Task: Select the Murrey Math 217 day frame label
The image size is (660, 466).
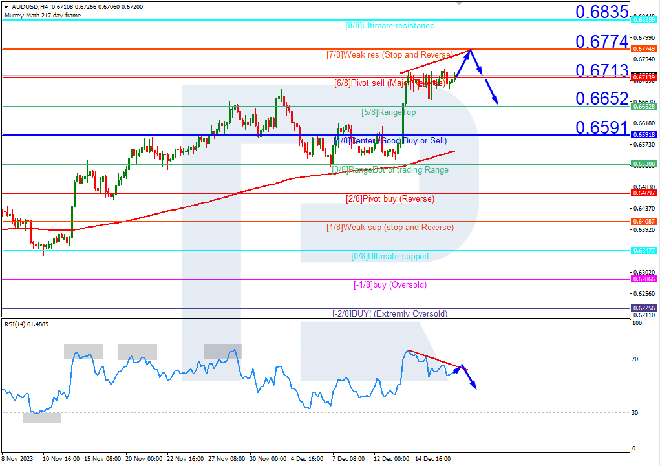Action: [43, 15]
